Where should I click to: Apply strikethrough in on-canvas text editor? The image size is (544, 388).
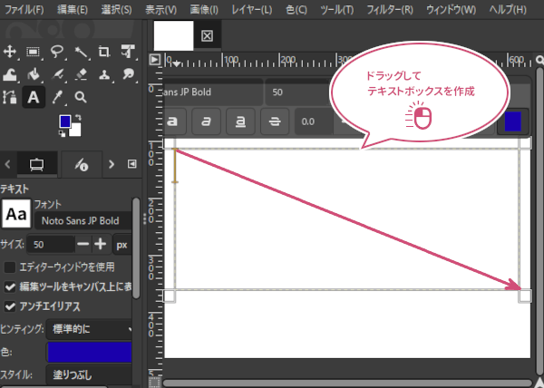tap(275, 121)
